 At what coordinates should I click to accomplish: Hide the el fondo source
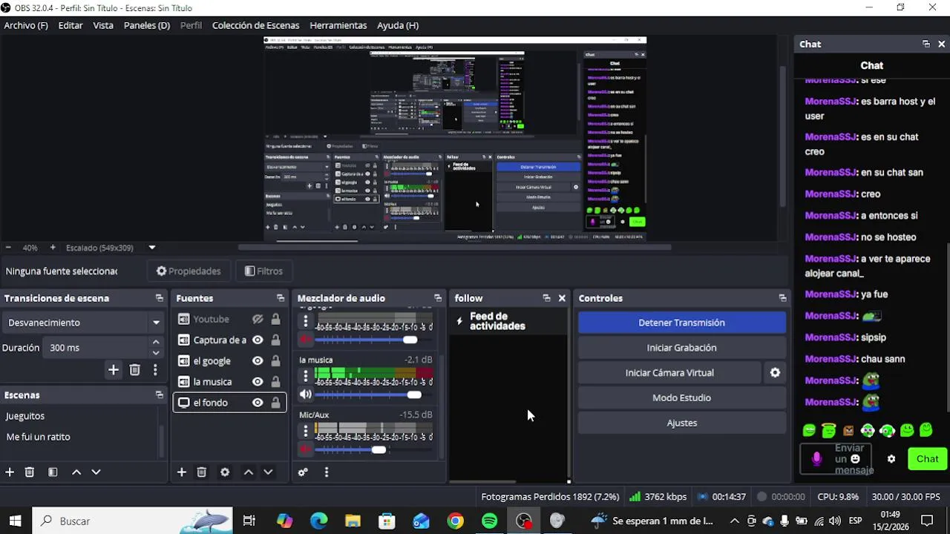(x=258, y=403)
